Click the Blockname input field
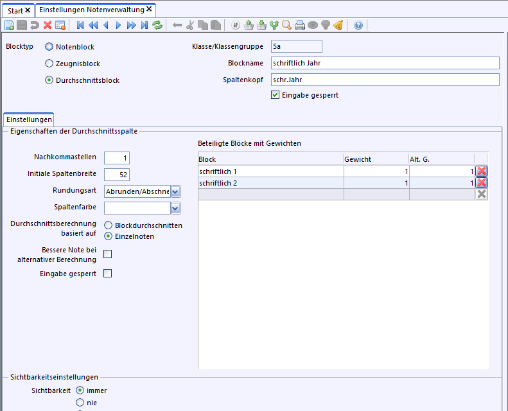This screenshot has width=508, height=411. coord(384,63)
